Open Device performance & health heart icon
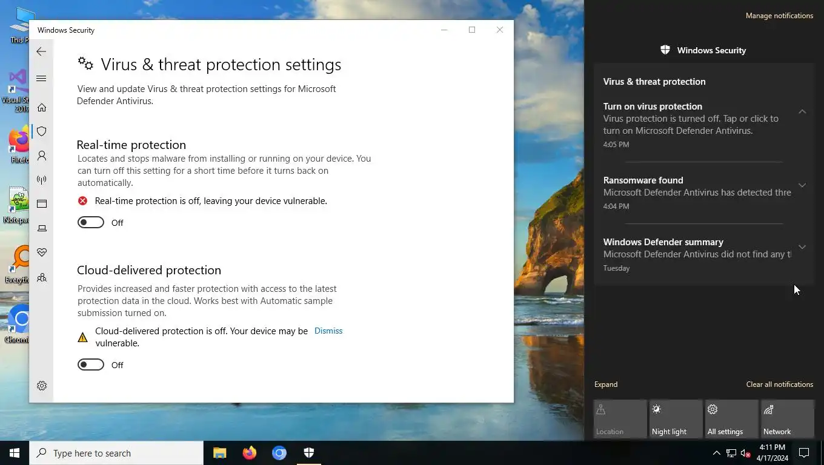This screenshot has height=465, width=824. tap(42, 252)
